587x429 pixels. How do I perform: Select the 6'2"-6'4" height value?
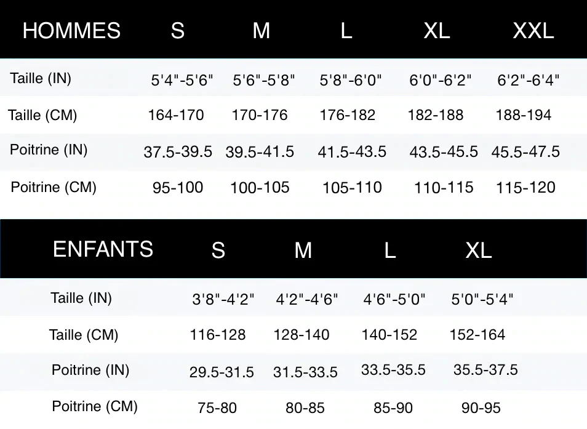[x=528, y=80]
